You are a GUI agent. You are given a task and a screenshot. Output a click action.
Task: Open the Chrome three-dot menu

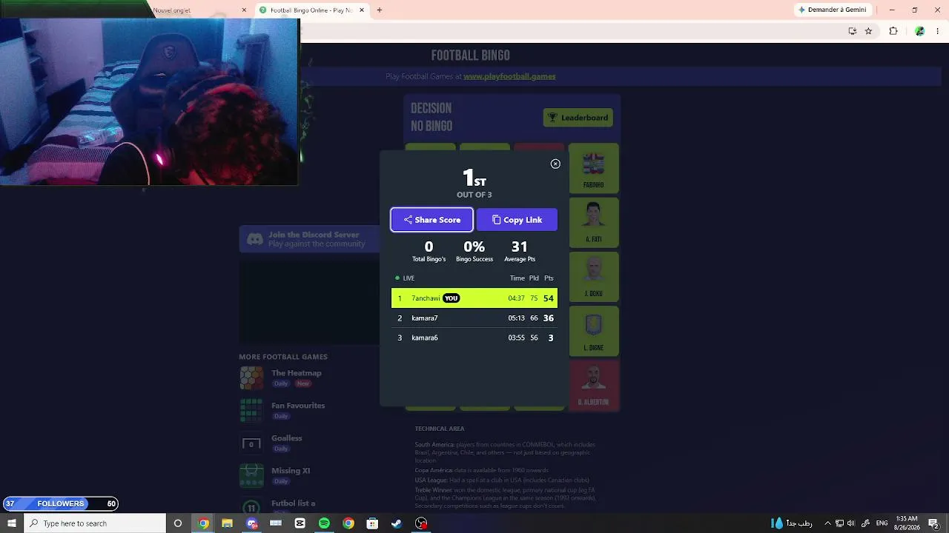(938, 31)
